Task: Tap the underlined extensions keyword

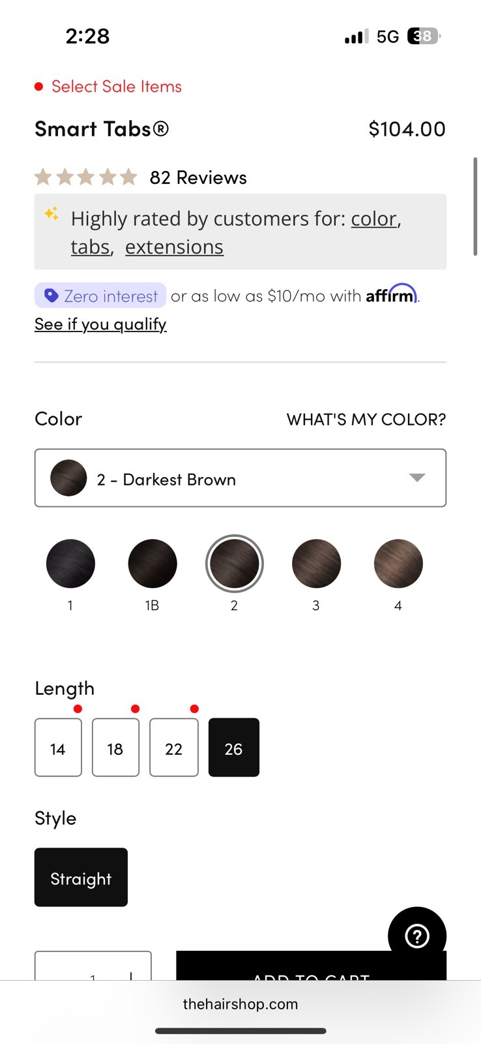Action: (174, 247)
